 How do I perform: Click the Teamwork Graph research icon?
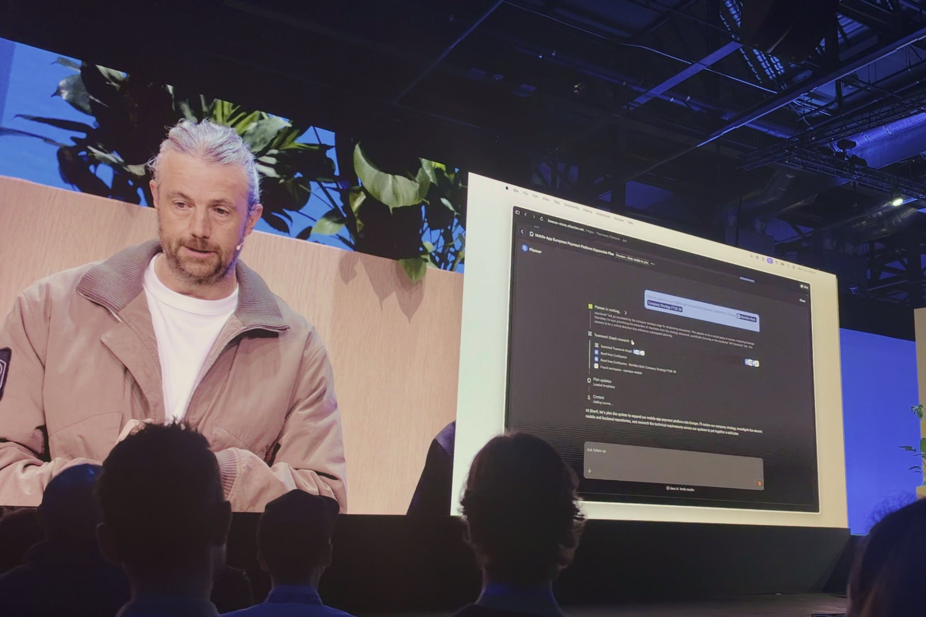point(590,334)
